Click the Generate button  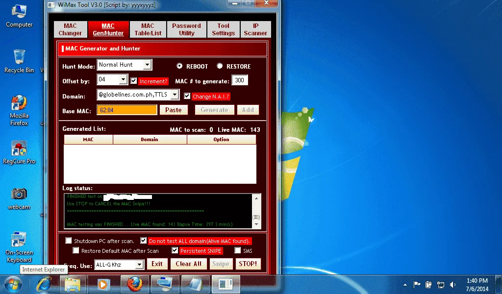point(215,110)
